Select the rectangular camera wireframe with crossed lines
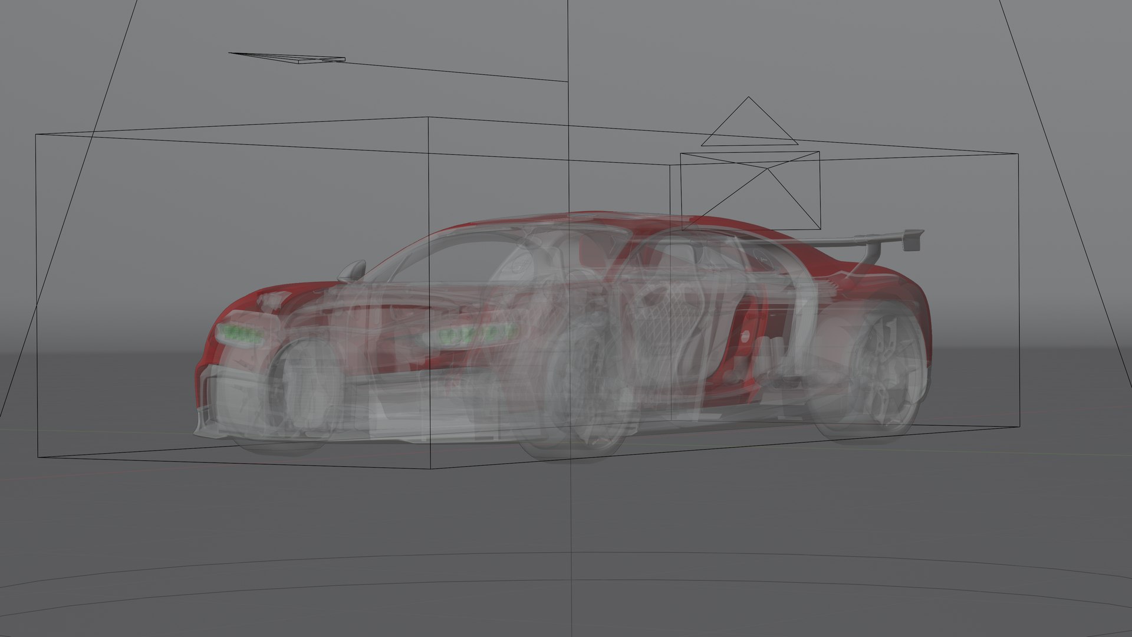This screenshot has width=1132, height=637. pyautogui.click(x=750, y=191)
